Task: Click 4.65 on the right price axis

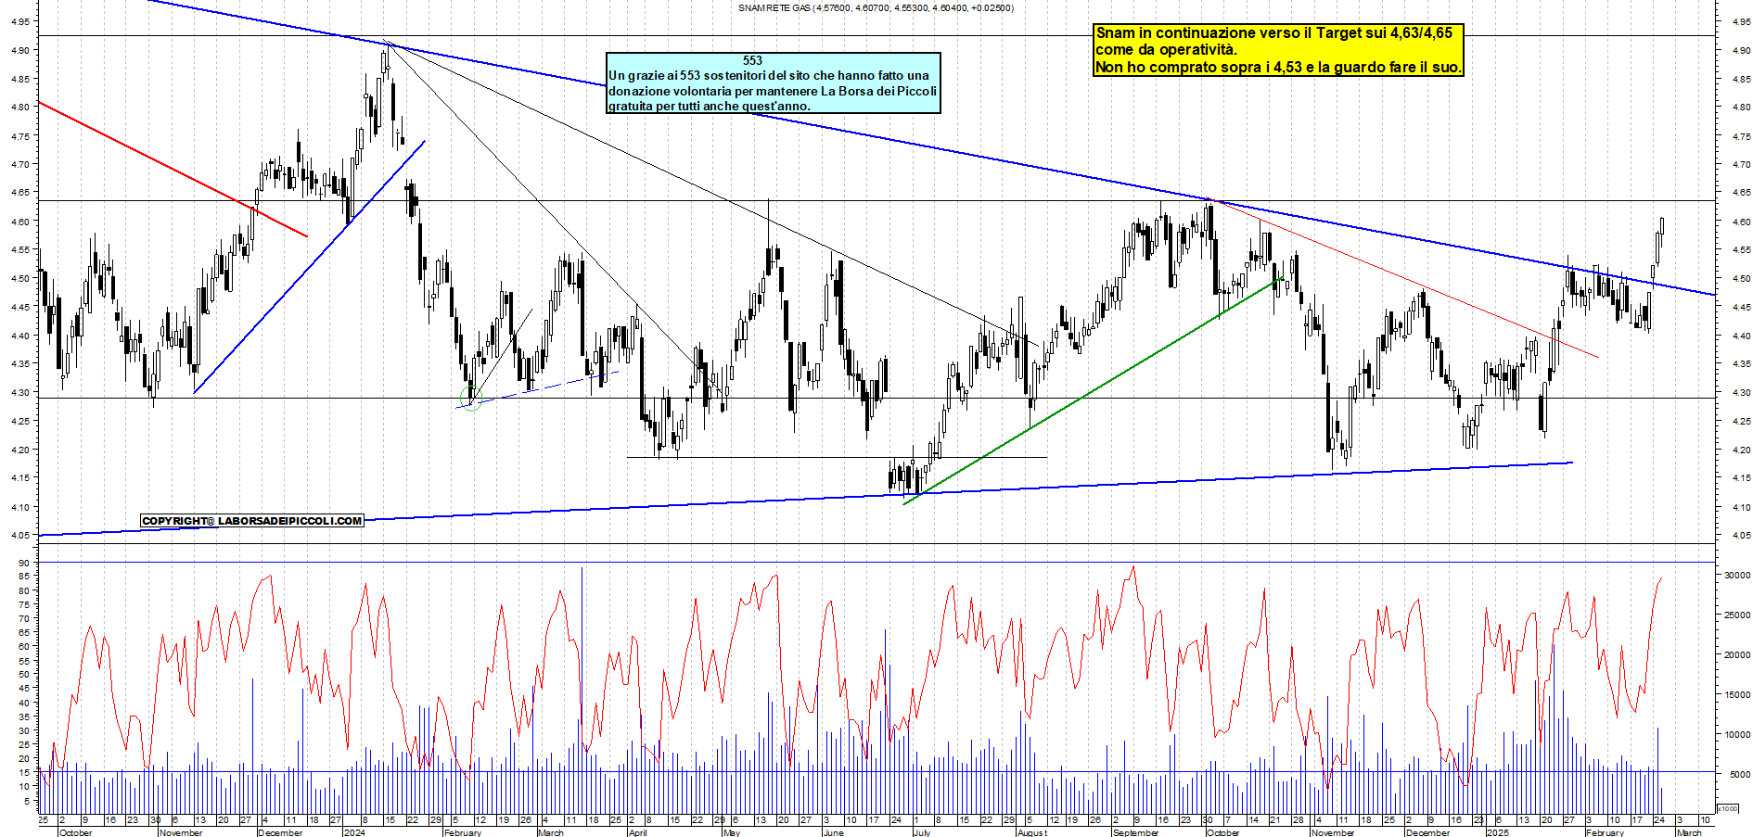Action: (1741, 193)
